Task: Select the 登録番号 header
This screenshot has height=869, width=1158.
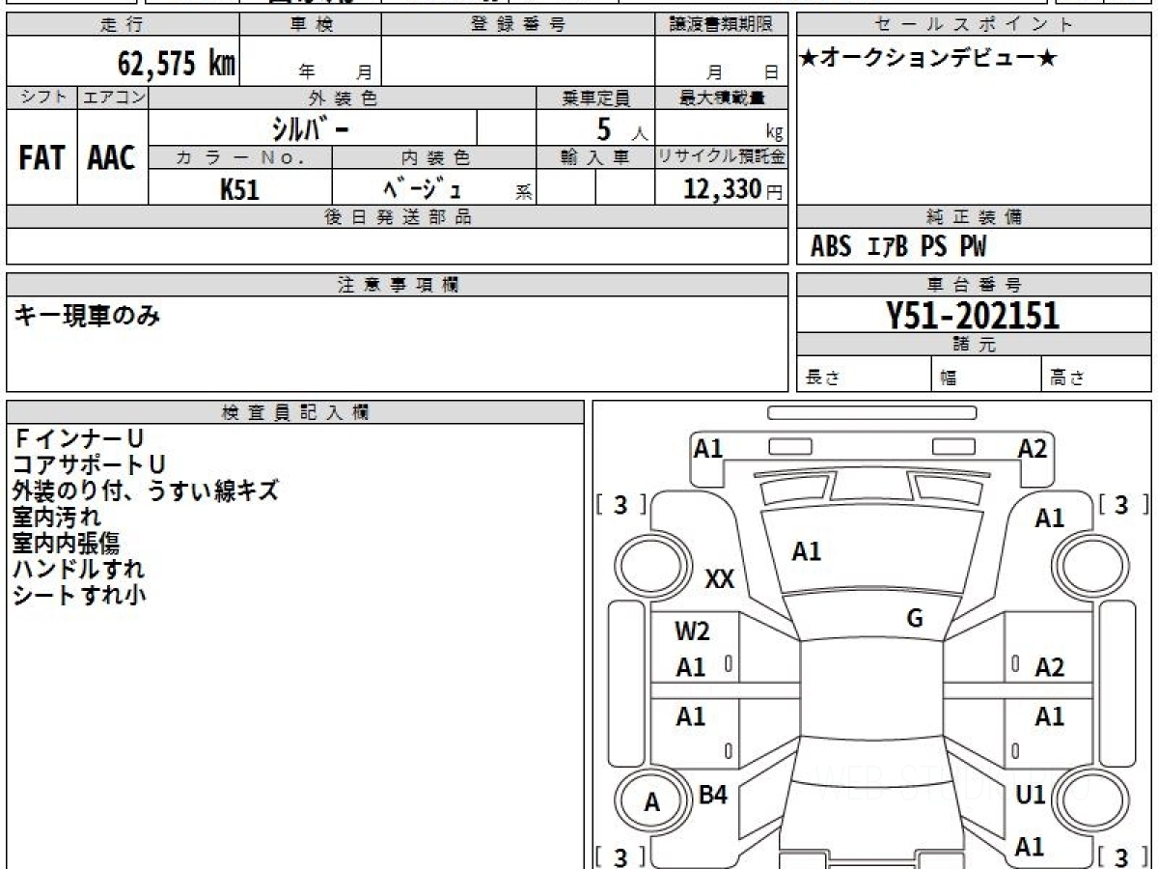Action: (x=518, y=25)
